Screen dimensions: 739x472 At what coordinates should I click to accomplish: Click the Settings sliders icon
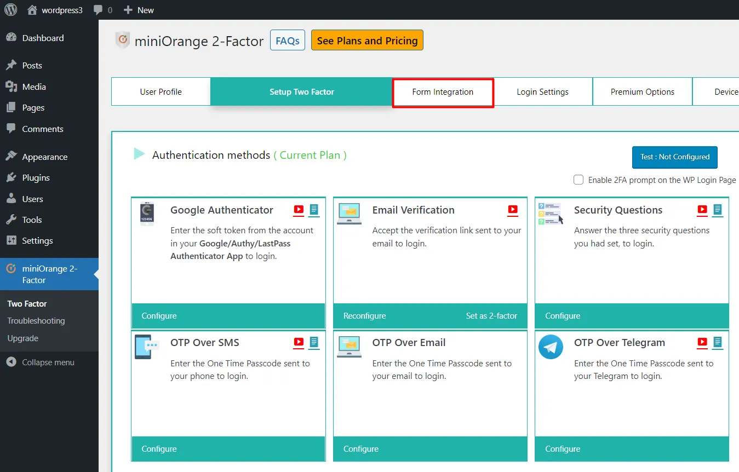click(11, 240)
